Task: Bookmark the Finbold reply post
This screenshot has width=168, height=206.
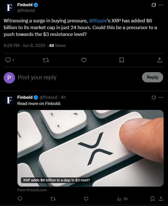Action: (152, 199)
